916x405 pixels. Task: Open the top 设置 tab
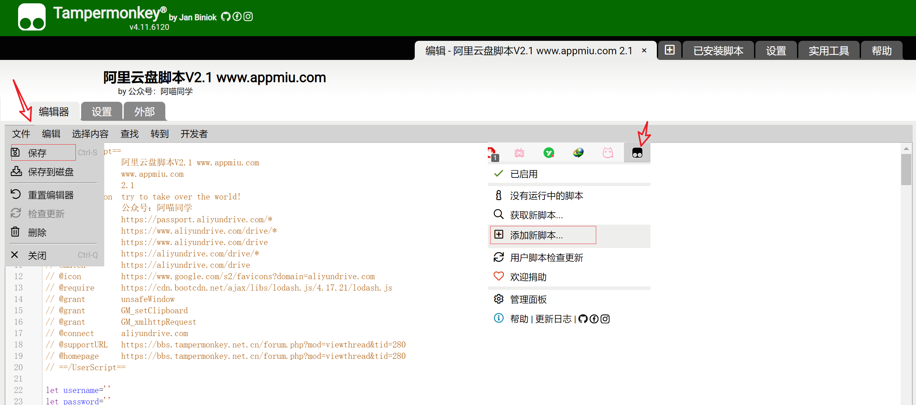tap(776, 51)
